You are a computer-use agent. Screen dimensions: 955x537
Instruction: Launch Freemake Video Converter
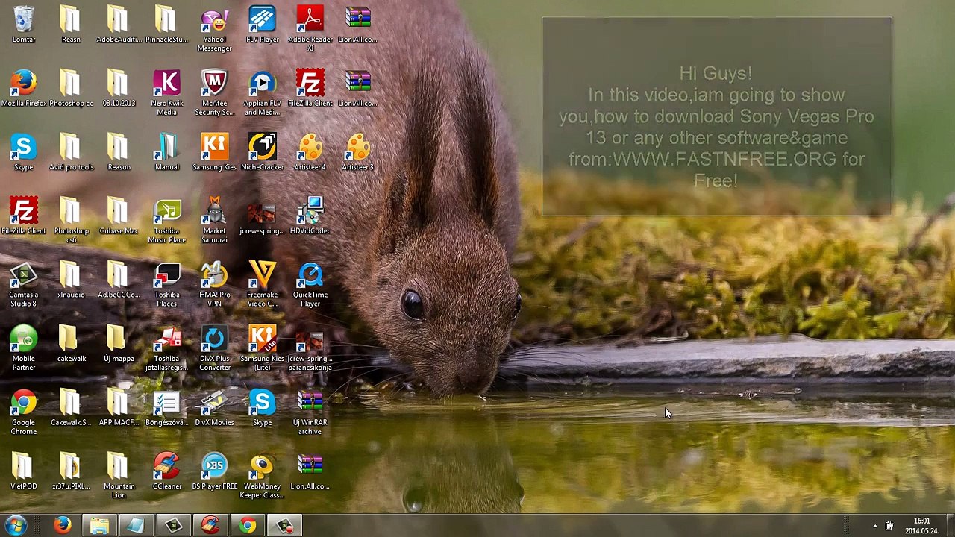[x=262, y=284]
